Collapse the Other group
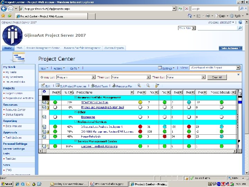249x187 pixels. coord(76,112)
